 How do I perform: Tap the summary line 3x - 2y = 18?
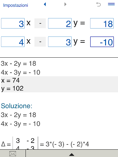coord(18,63)
